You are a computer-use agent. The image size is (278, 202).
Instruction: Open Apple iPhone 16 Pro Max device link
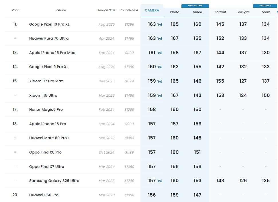(x=52, y=53)
